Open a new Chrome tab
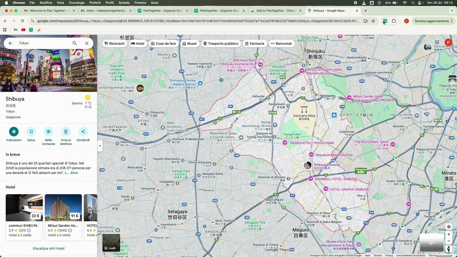Image resolution: width=457 pixels, height=257 pixels. 365,11
